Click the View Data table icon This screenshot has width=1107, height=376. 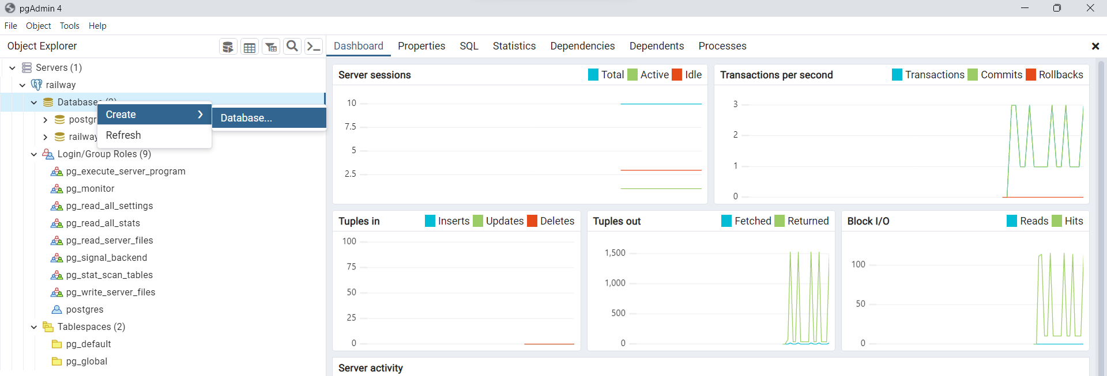click(250, 47)
